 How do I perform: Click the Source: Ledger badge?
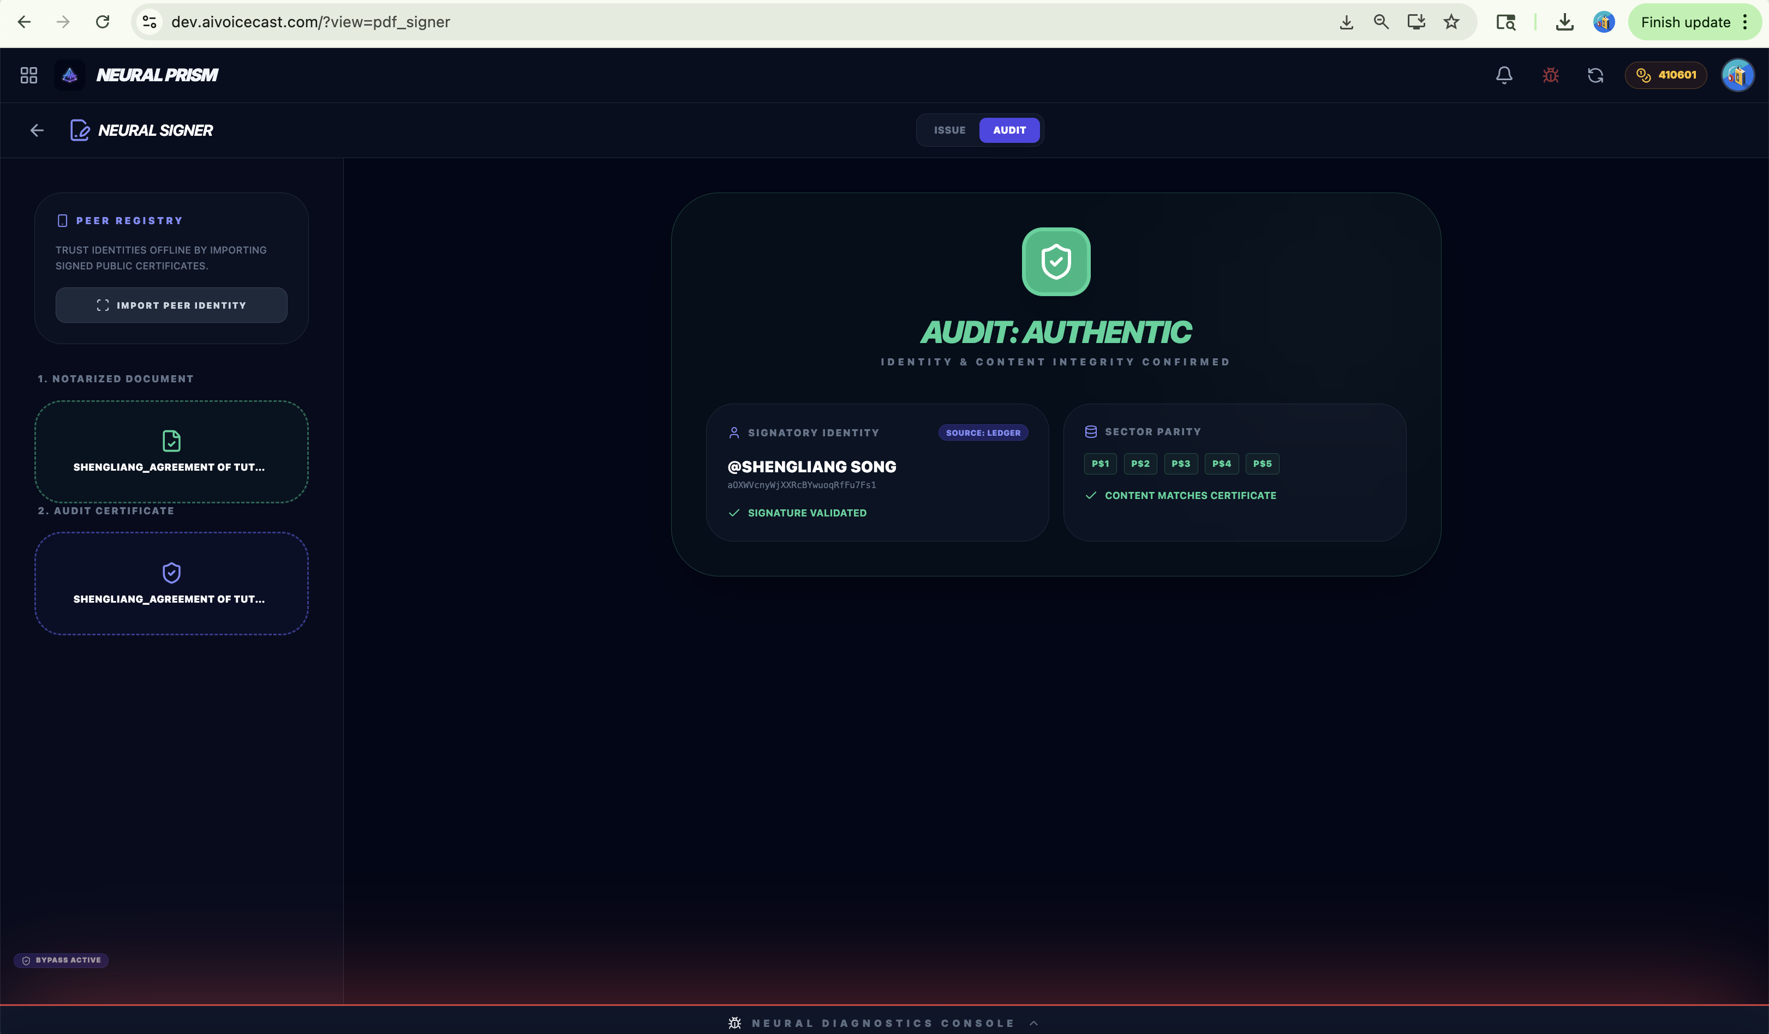983,433
